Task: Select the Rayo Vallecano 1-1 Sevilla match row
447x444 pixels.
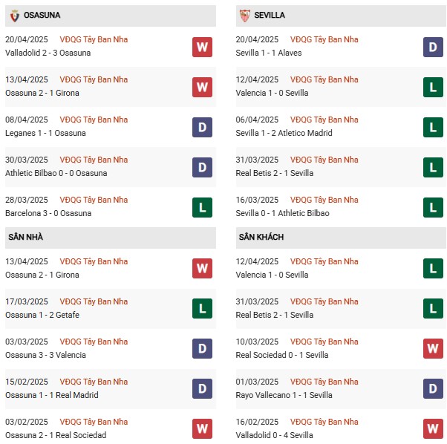Action: pos(341,389)
